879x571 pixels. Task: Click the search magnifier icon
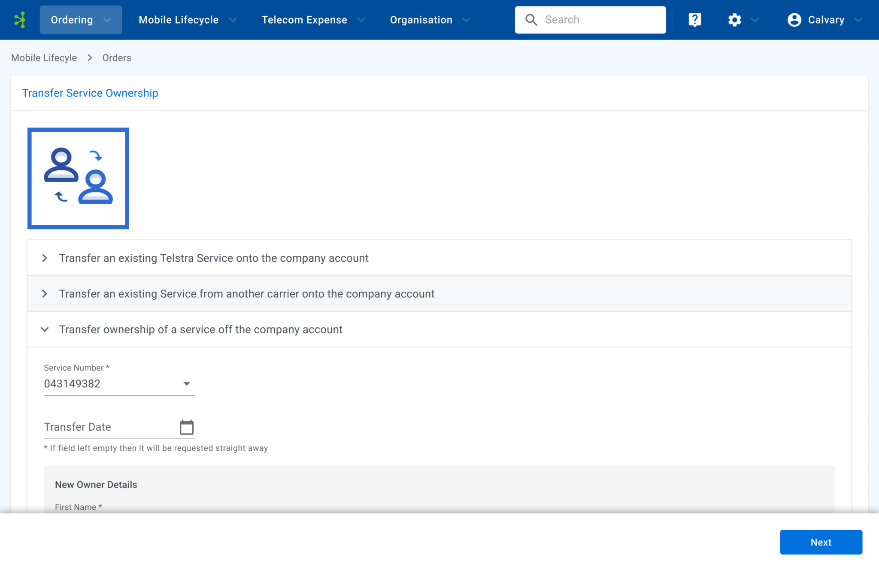point(531,20)
